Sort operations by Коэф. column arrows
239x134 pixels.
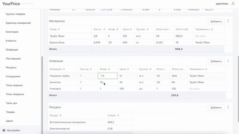(109, 69)
